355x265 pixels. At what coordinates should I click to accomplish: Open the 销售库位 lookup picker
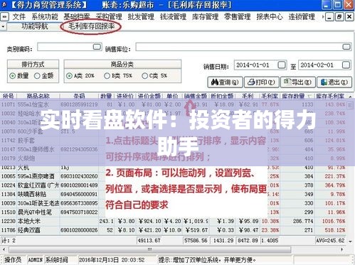click(x=346, y=47)
